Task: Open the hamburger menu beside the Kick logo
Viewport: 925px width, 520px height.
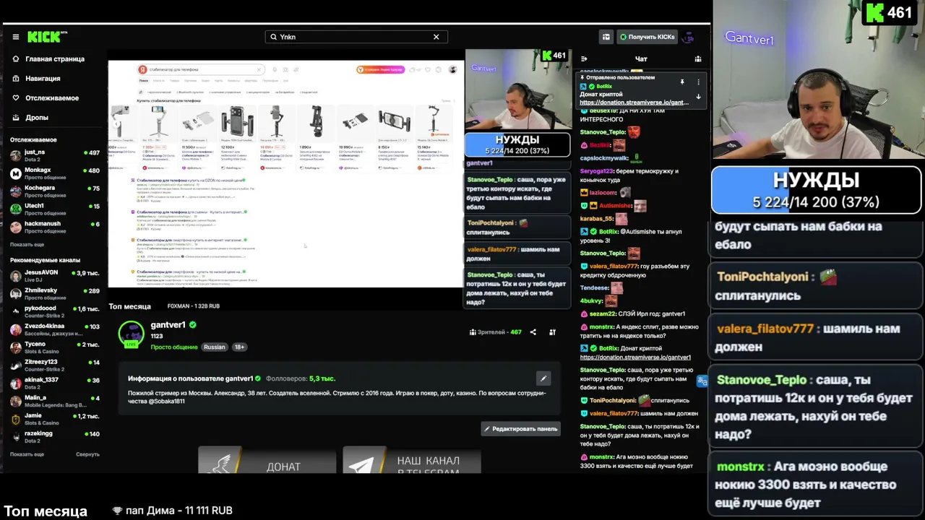Action: pyautogui.click(x=15, y=37)
